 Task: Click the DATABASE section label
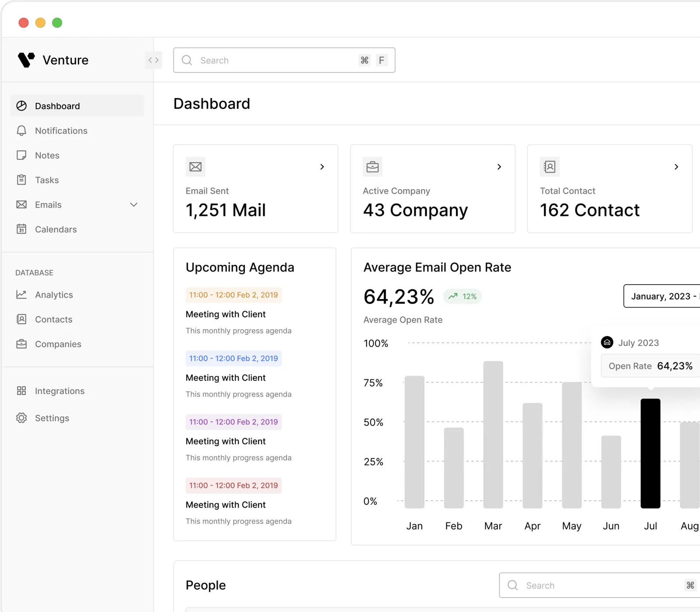coord(34,273)
